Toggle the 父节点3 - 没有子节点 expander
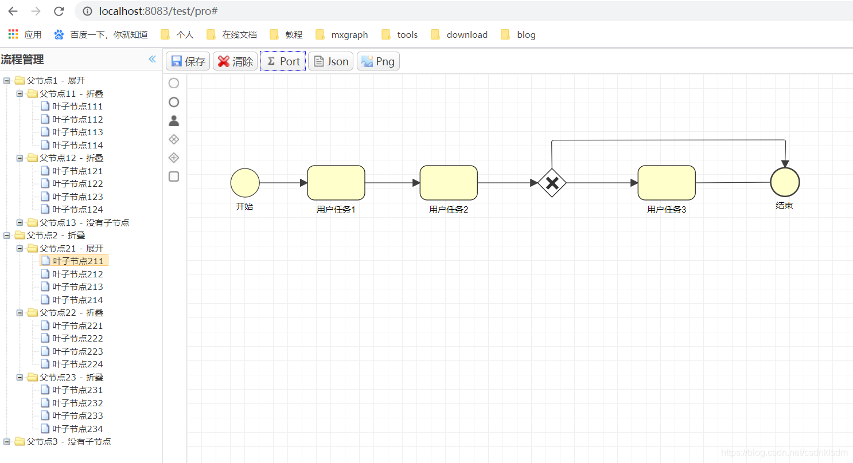The height and width of the screenshot is (463, 853). [7, 441]
